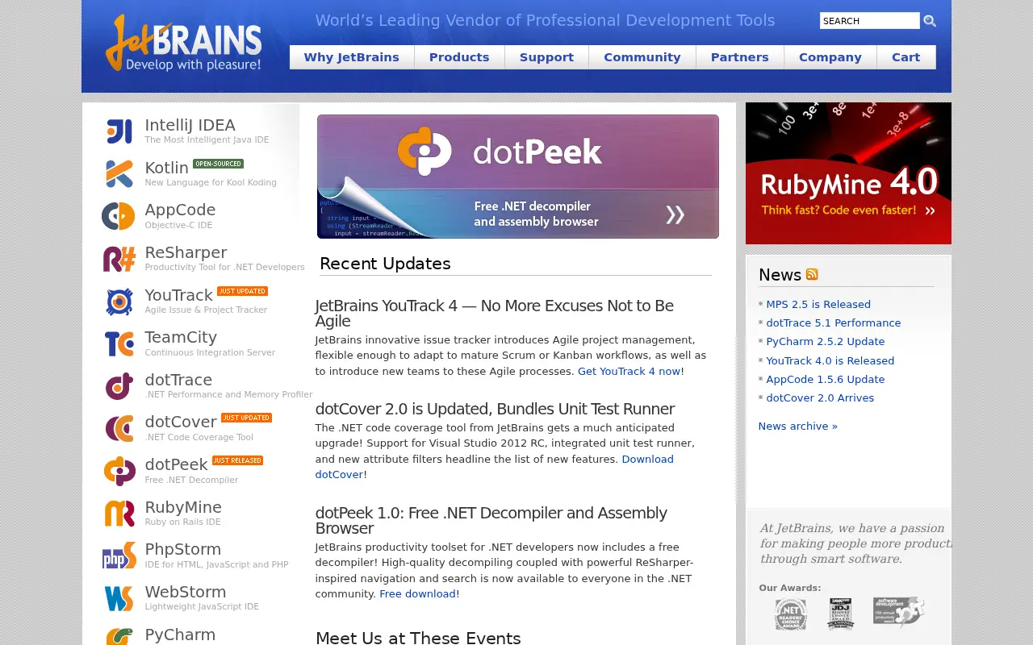Open the Partners menu

740,57
